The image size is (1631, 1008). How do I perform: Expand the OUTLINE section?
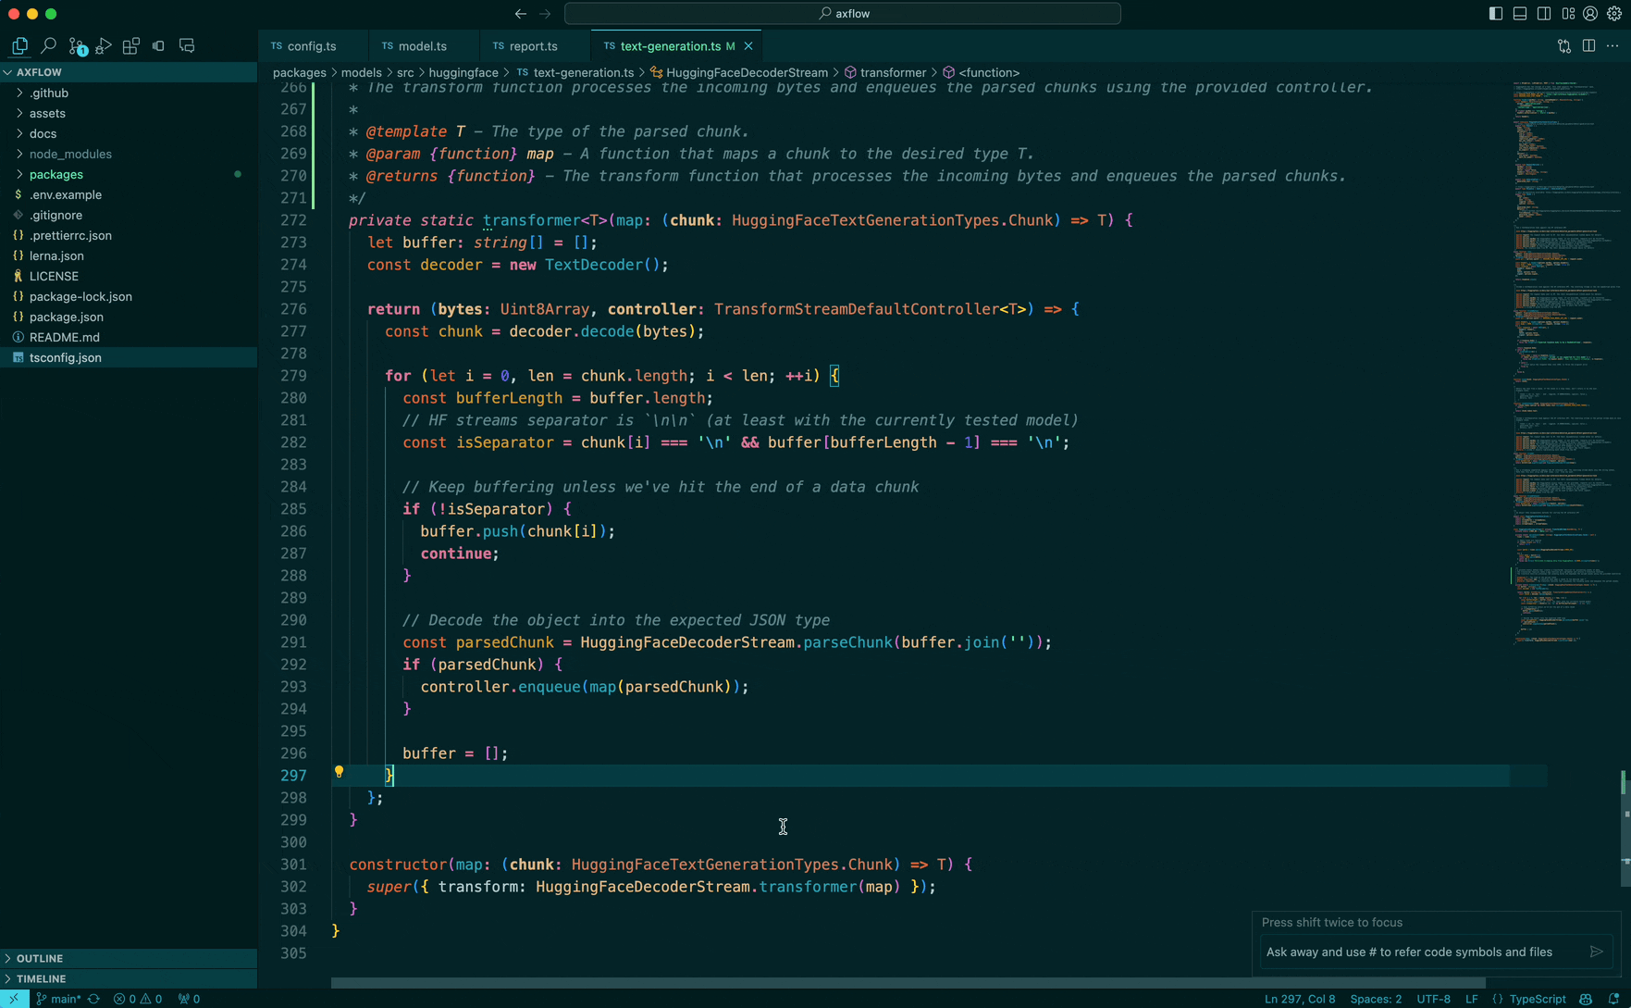tap(40, 958)
